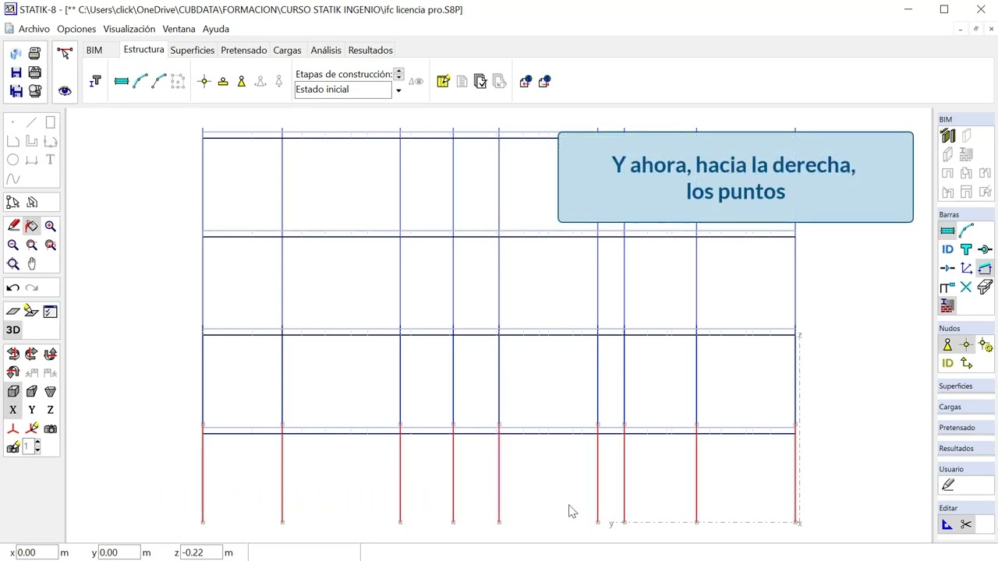Select the spline curve tool

pos(13,178)
